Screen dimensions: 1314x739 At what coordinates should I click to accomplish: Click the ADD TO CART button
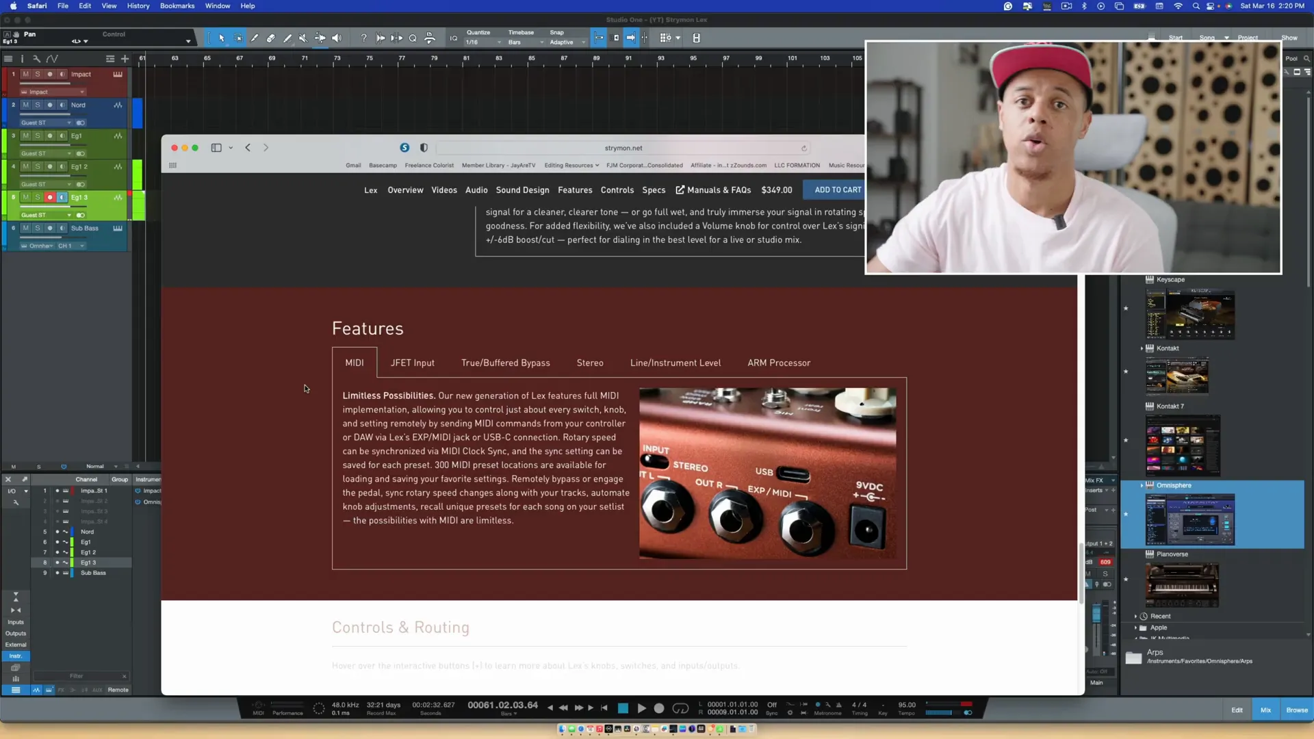click(834, 190)
